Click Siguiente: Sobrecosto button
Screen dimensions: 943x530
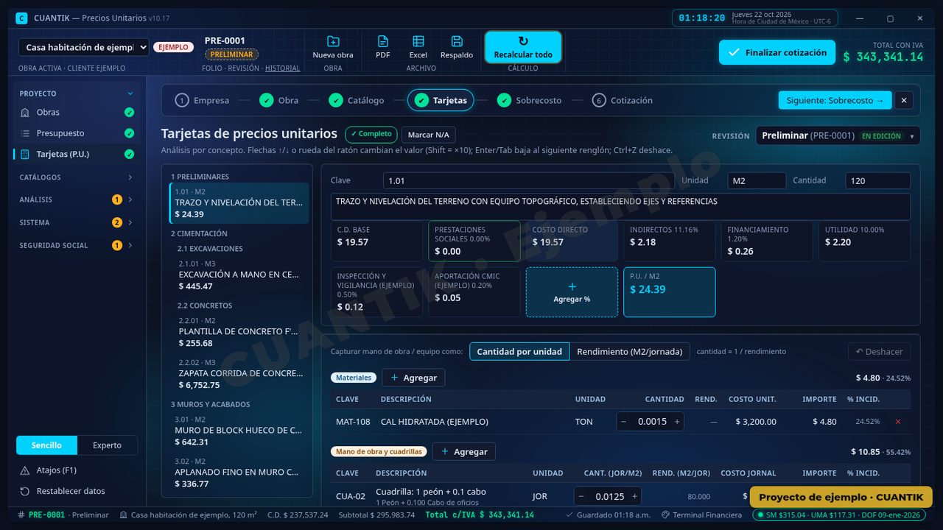coord(835,100)
